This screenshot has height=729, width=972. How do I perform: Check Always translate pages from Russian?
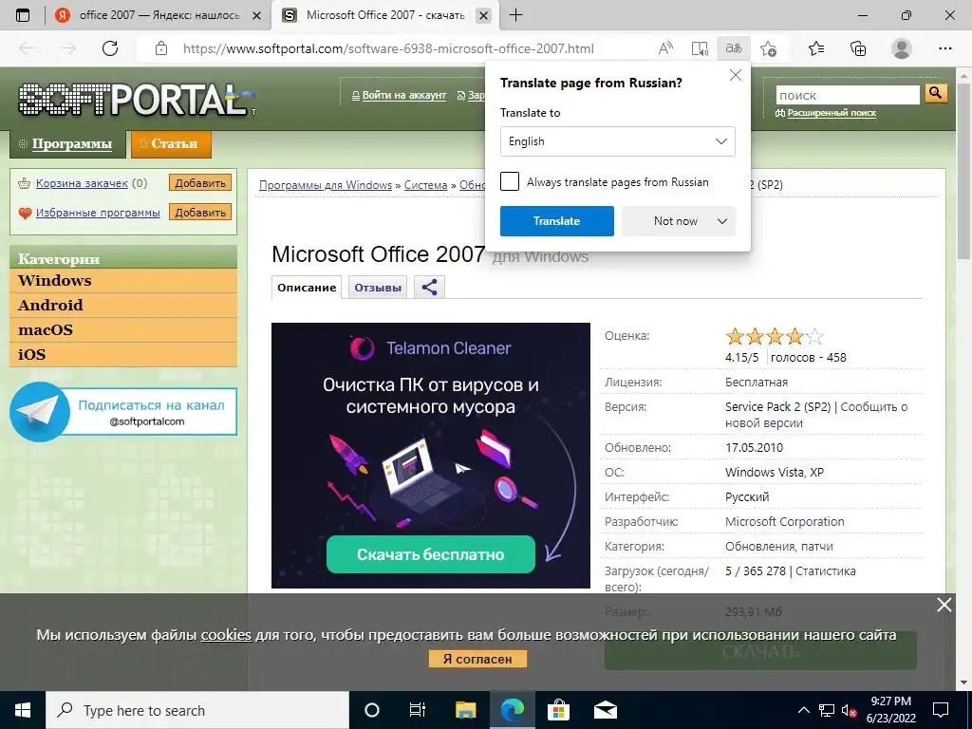pyautogui.click(x=510, y=181)
